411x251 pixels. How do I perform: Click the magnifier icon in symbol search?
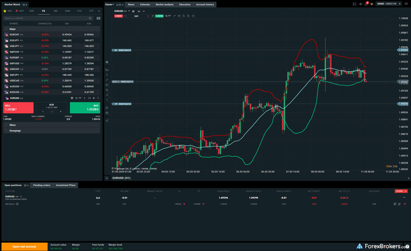[x=90, y=18]
